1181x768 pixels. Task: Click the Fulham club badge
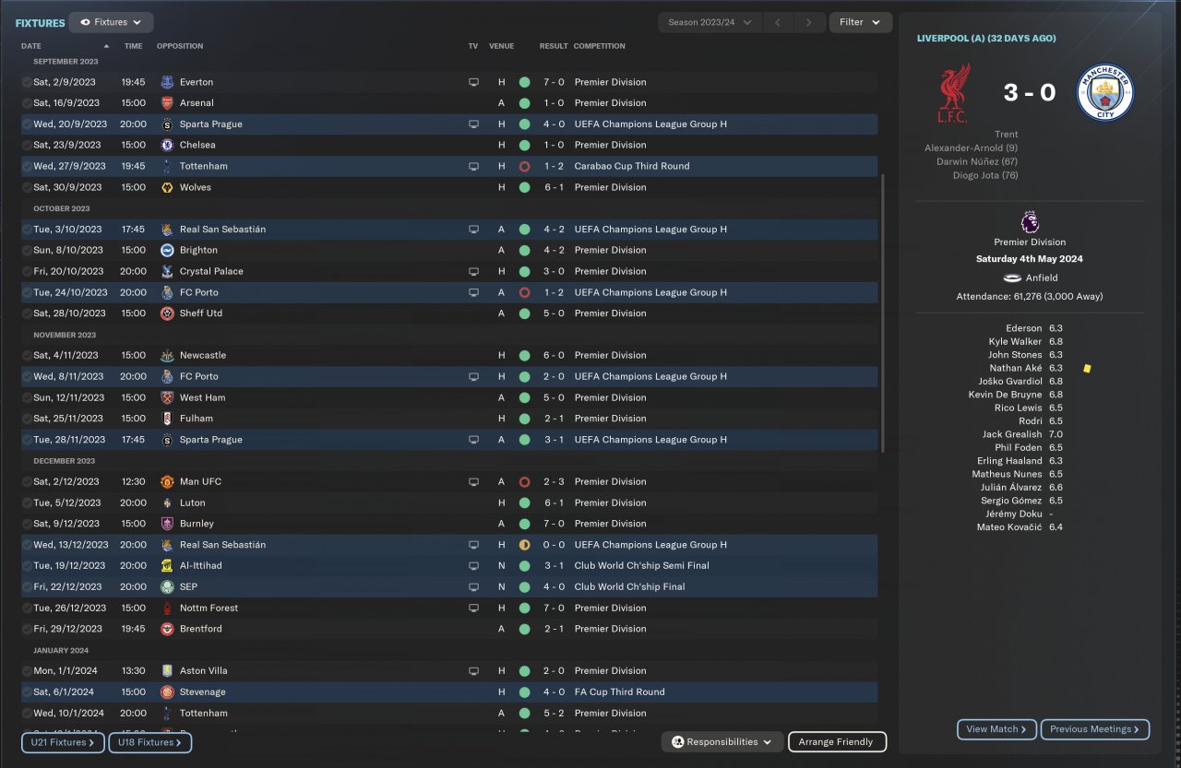[x=167, y=419]
